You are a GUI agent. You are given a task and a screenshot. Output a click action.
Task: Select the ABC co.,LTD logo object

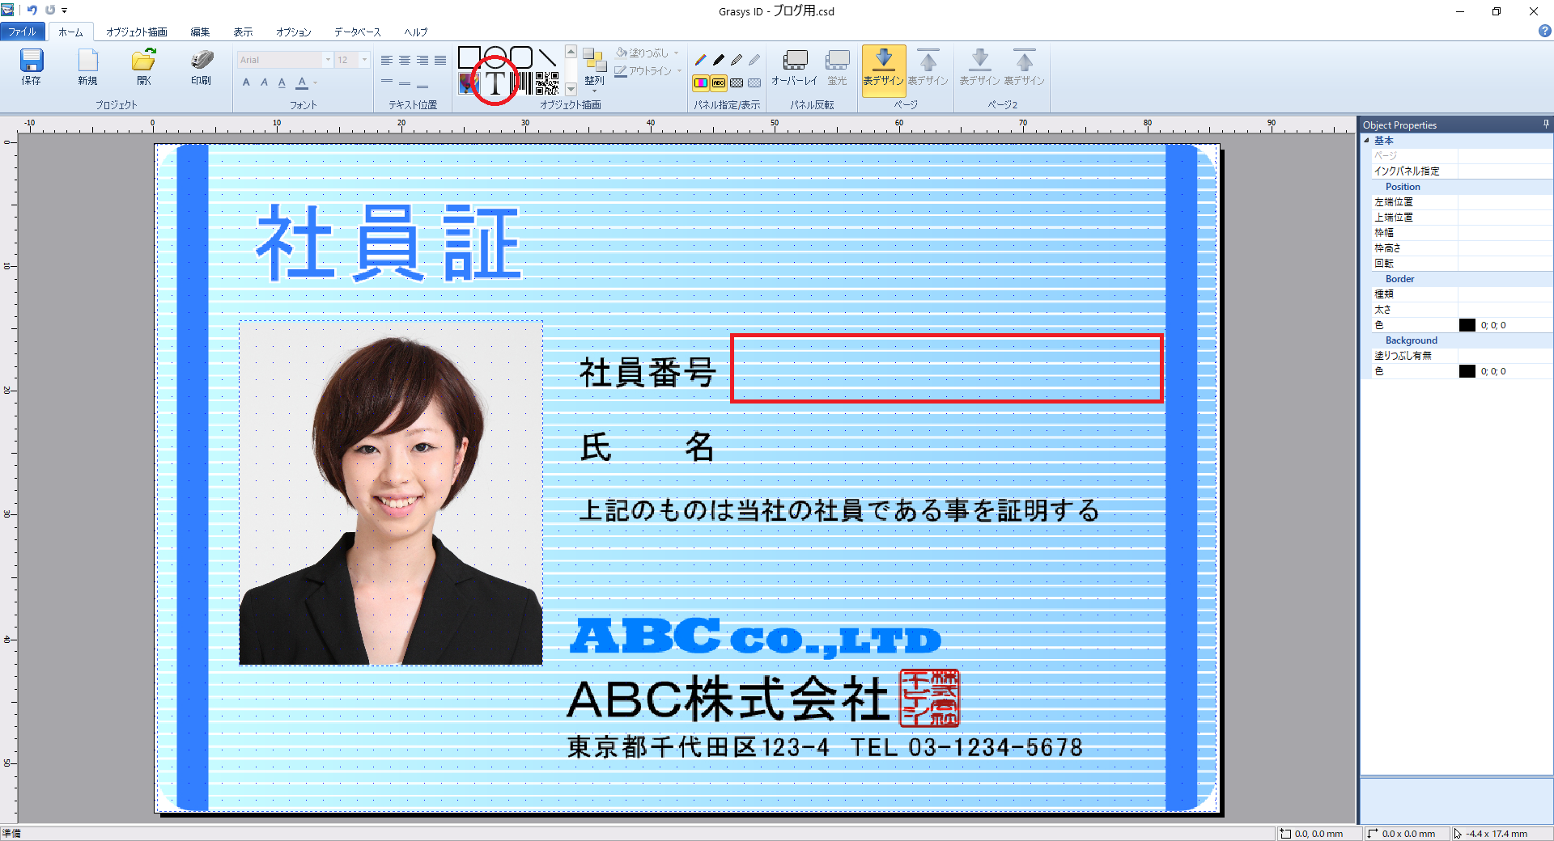756,637
